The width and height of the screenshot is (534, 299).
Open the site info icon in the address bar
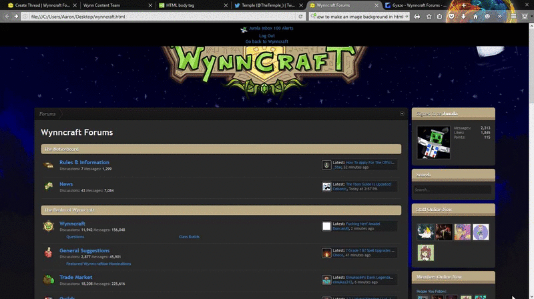pyautogui.click(x=25, y=16)
